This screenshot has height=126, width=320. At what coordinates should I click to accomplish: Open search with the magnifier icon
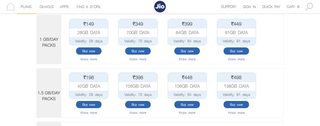tap(309, 7)
